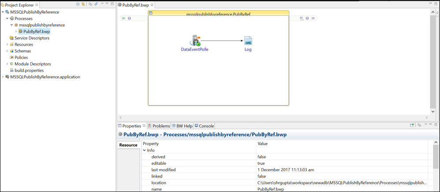This screenshot has width=440, height=192.
Task: Minimize the Properties panel
Action: pyautogui.click(x=431, y=125)
